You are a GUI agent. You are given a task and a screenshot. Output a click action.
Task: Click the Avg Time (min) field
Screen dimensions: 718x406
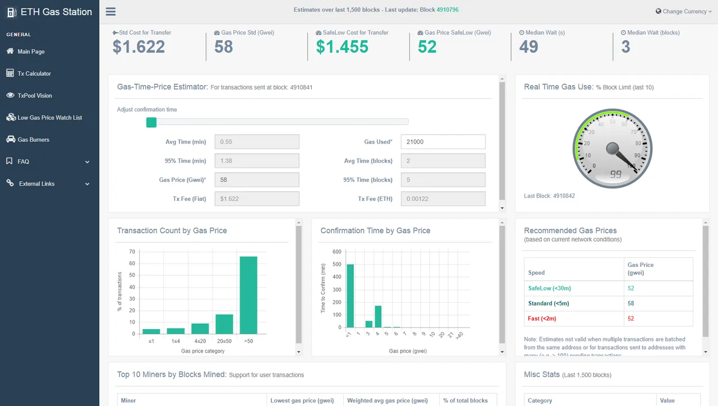tap(257, 142)
